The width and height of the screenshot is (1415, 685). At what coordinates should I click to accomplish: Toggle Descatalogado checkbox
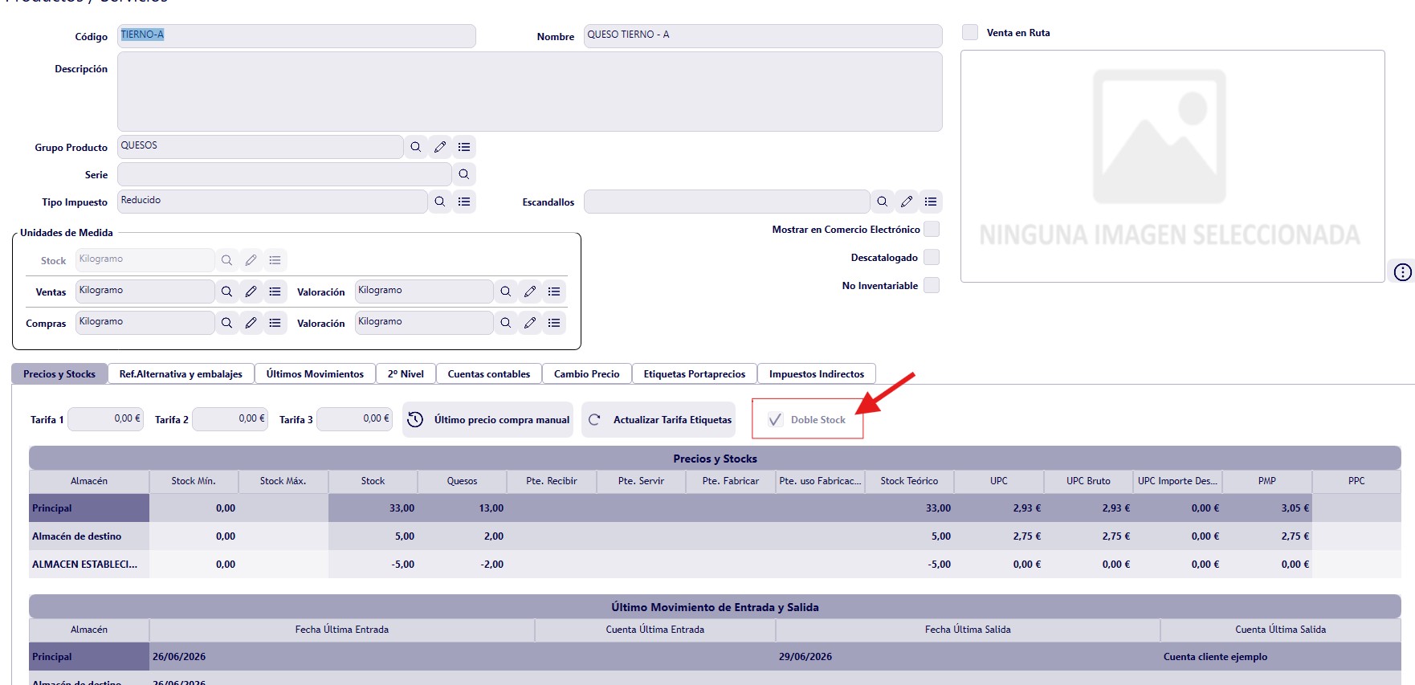(x=932, y=257)
